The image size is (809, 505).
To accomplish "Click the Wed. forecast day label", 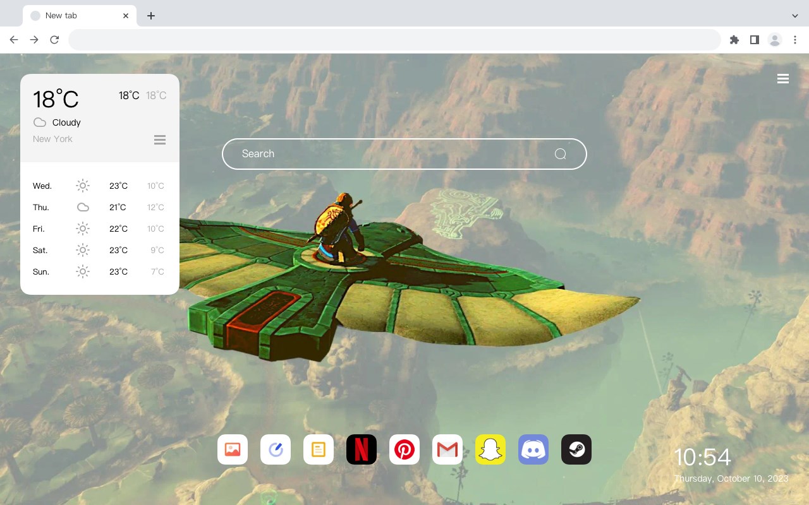I will [x=42, y=186].
